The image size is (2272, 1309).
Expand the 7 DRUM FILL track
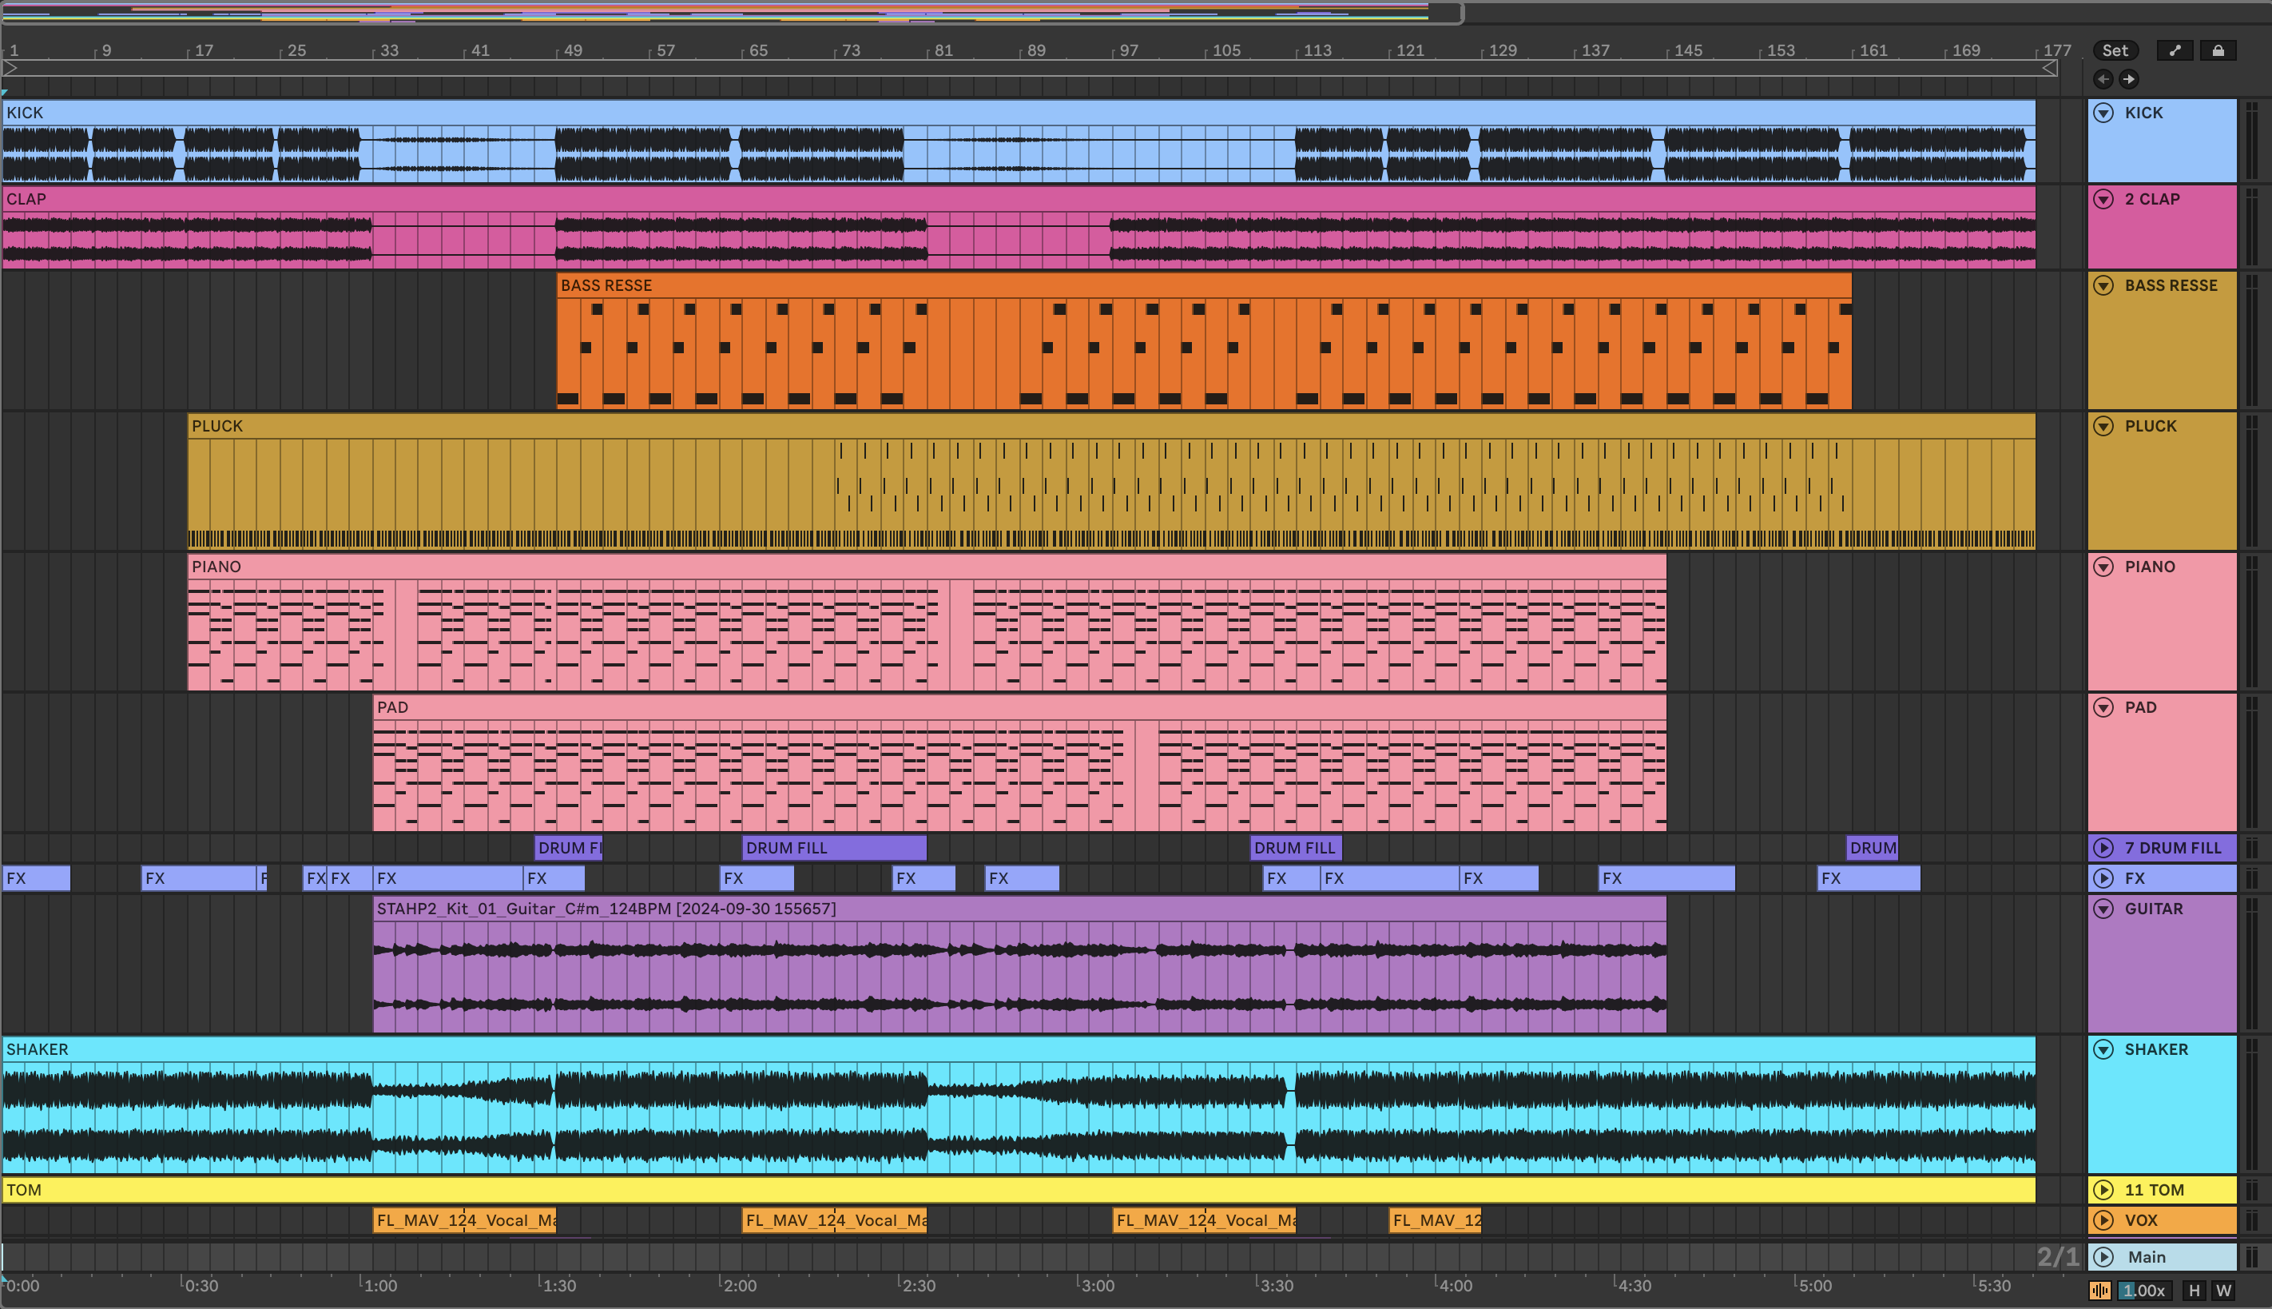pyautogui.click(x=2103, y=848)
